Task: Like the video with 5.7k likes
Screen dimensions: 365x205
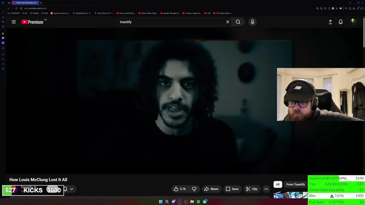Action: point(179,189)
